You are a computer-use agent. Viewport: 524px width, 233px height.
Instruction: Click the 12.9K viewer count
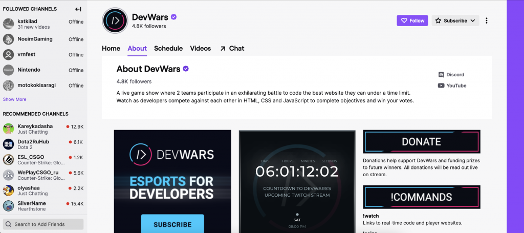click(x=77, y=126)
